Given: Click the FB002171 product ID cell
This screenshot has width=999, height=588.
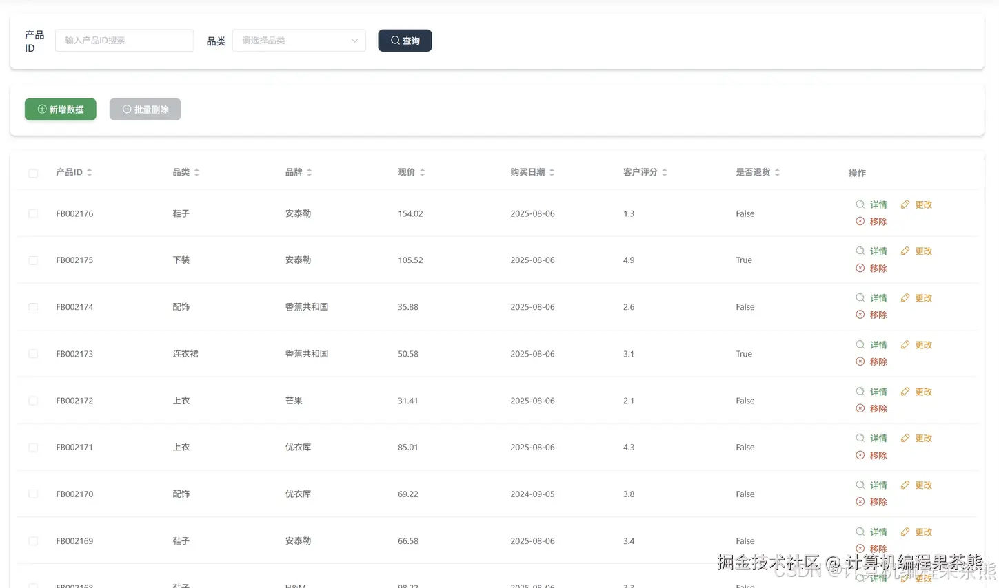Looking at the screenshot, I should tap(74, 448).
